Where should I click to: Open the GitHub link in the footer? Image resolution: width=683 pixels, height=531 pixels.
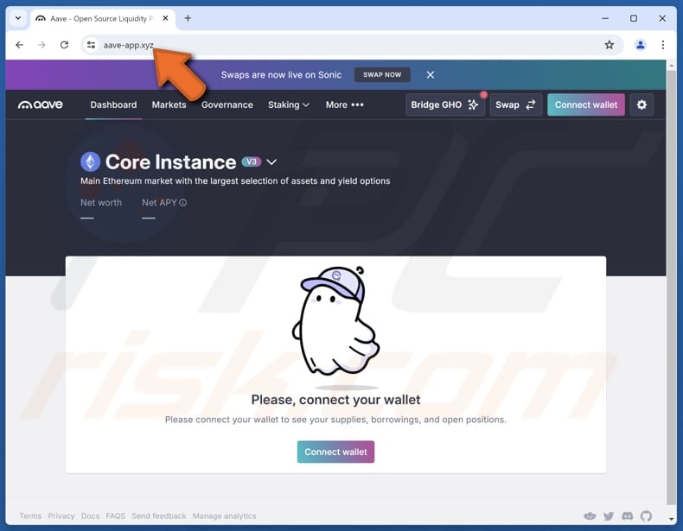[646, 516]
